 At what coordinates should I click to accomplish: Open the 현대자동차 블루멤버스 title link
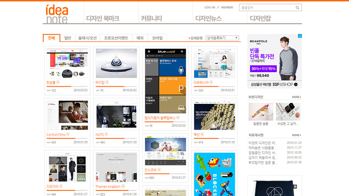click(160, 118)
